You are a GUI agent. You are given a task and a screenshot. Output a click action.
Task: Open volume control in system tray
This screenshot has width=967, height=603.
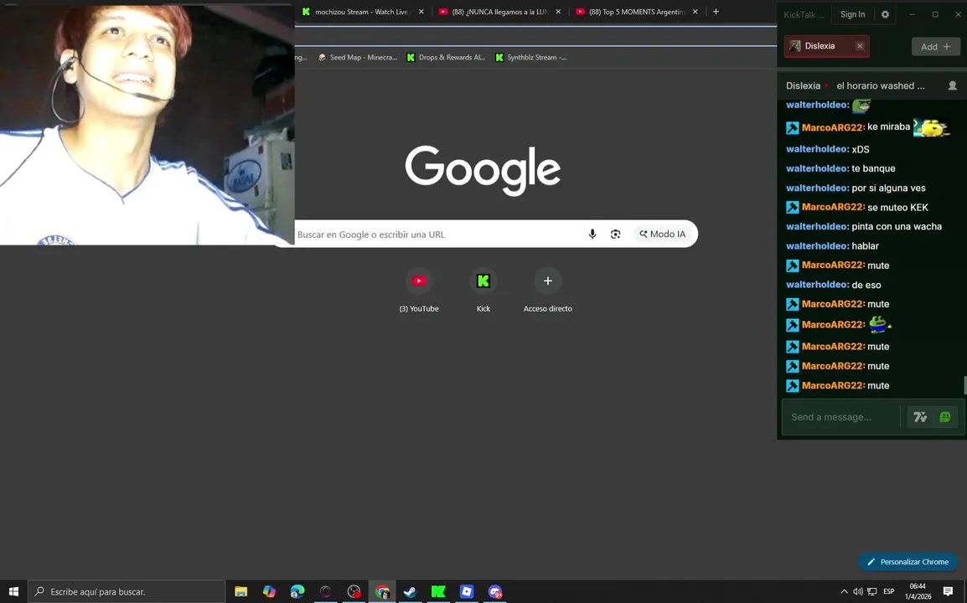tap(858, 592)
